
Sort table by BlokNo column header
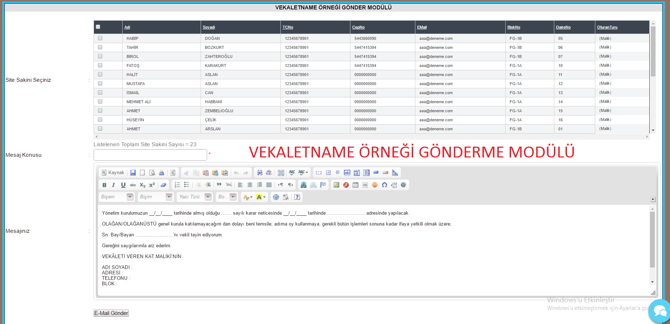click(514, 27)
